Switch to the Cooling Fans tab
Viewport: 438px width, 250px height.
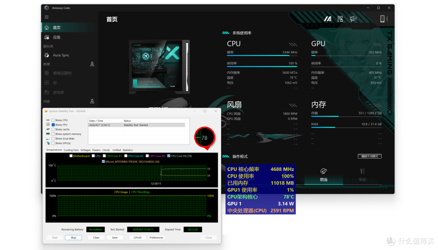tap(71, 150)
